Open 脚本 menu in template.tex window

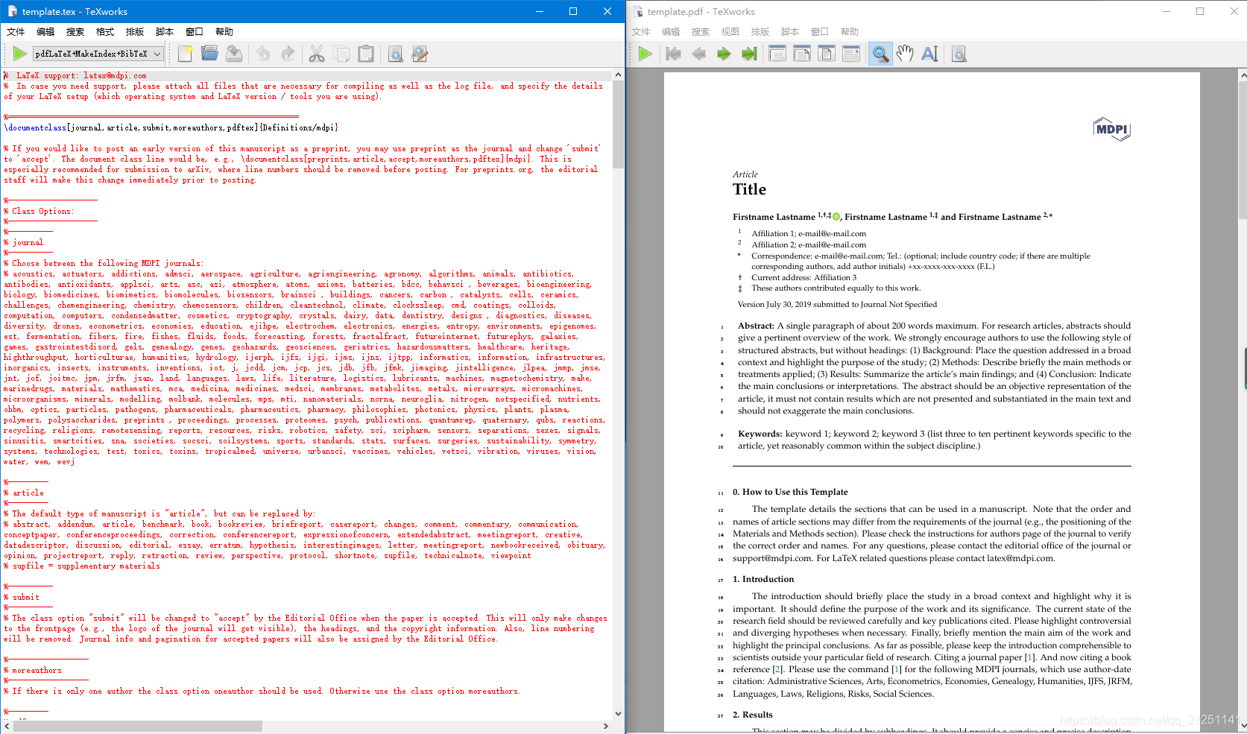(165, 32)
